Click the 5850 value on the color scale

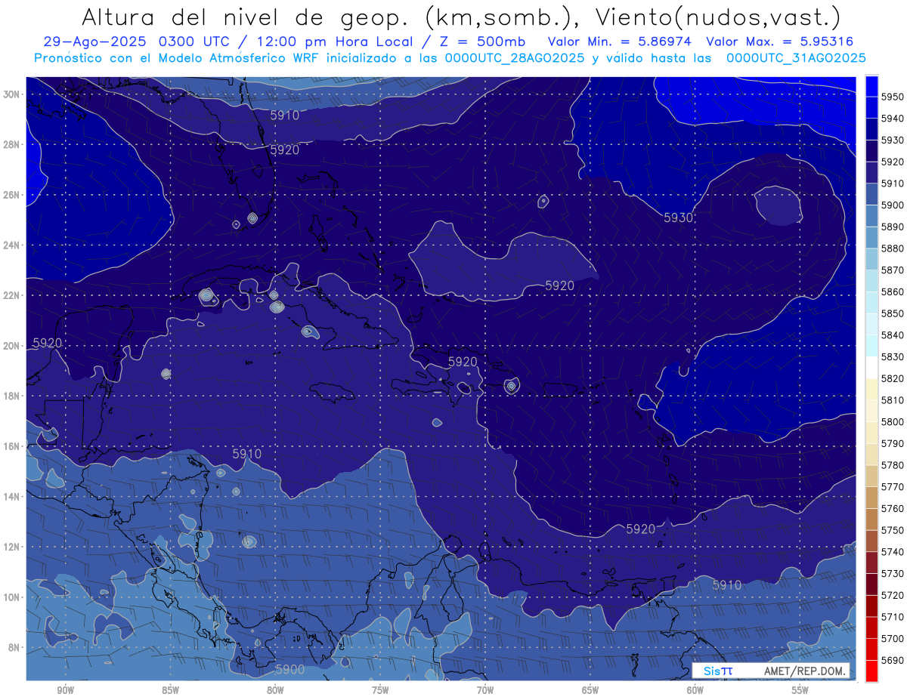point(893,313)
